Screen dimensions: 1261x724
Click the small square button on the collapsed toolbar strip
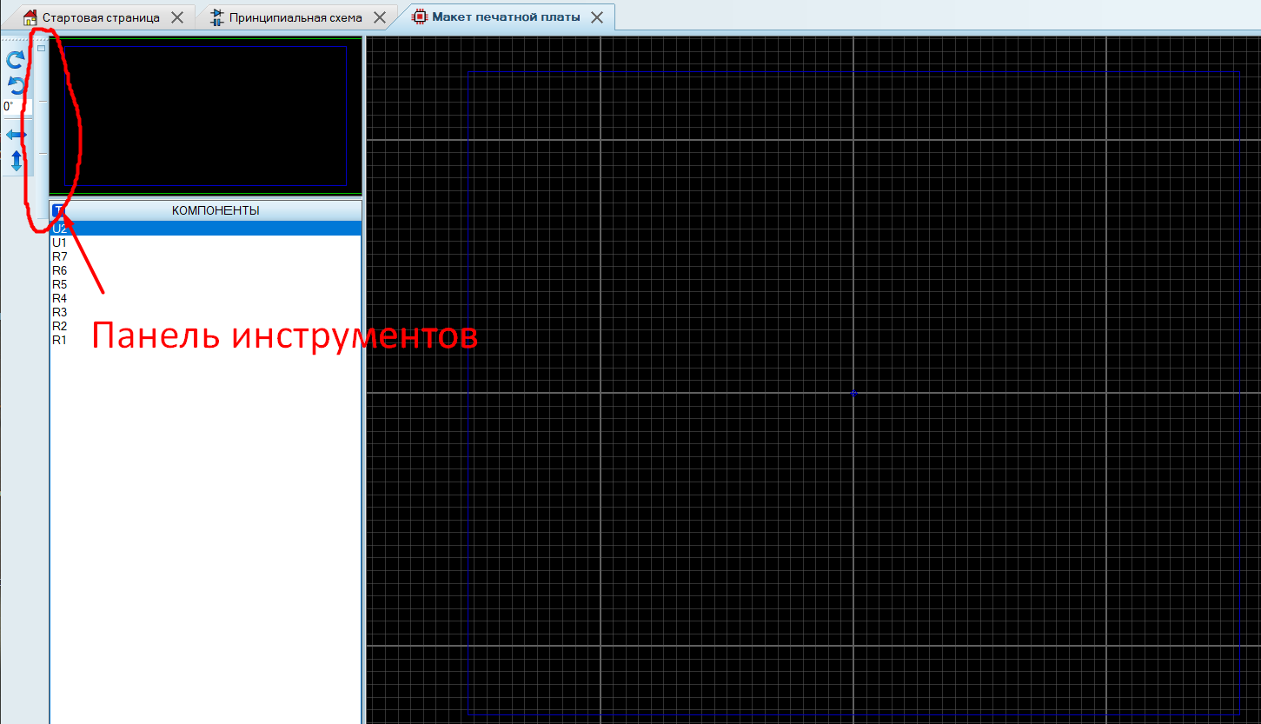[41, 48]
